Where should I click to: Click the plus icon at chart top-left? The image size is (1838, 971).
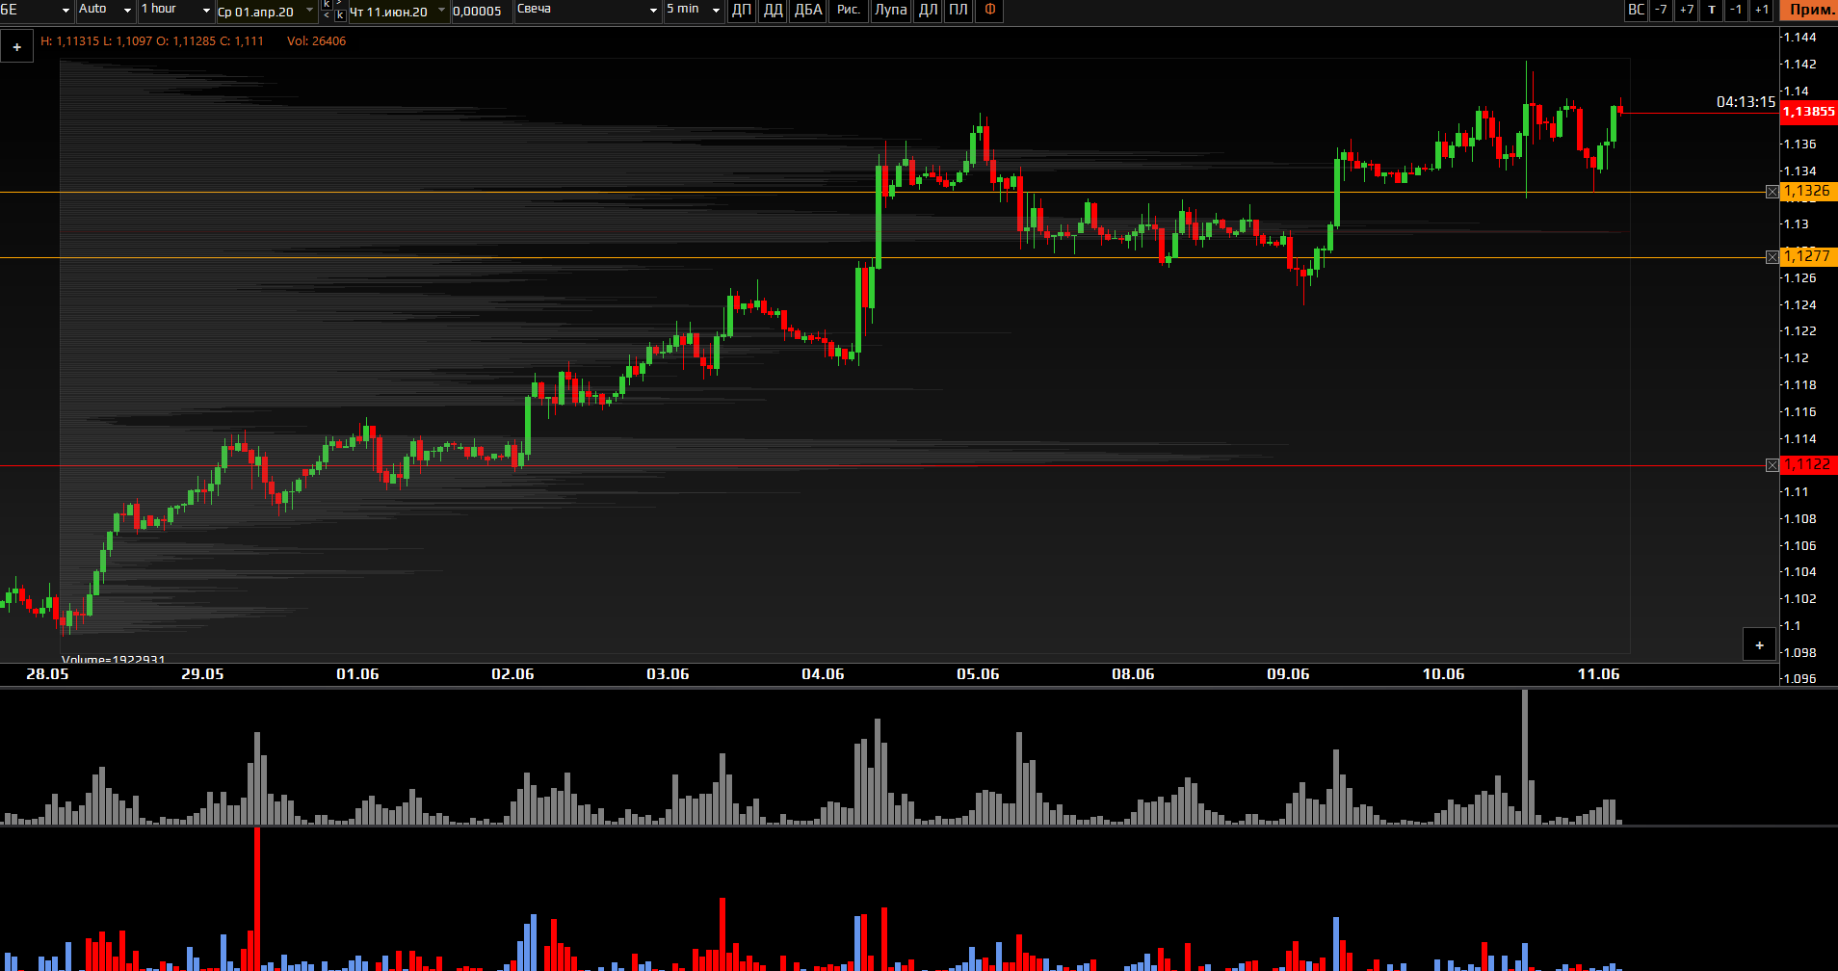pos(17,46)
